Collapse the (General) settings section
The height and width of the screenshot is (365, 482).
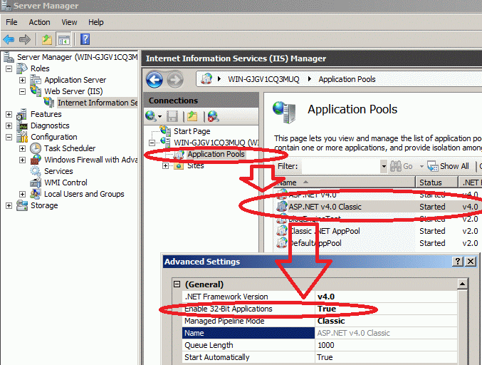click(x=177, y=284)
